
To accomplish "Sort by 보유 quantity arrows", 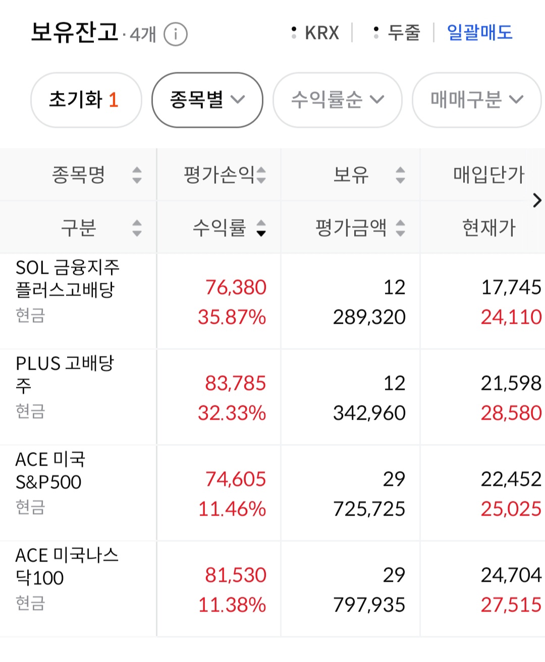I will (400, 175).
